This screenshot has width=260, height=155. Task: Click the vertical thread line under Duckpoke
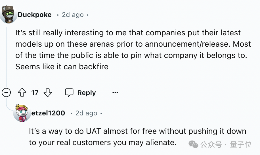[x=6, y=57]
